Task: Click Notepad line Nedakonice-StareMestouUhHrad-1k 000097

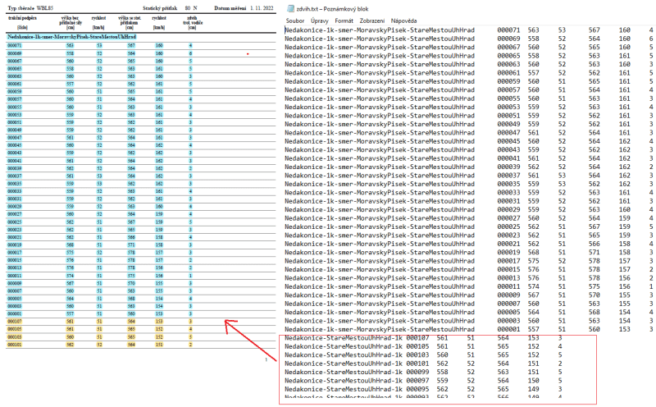Action: tap(423, 381)
